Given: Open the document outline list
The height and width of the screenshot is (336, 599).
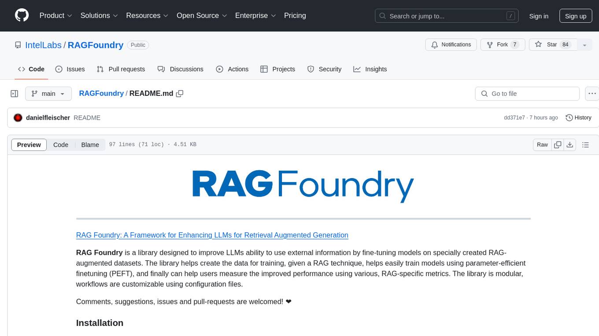Looking at the screenshot, I should [585, 145].
